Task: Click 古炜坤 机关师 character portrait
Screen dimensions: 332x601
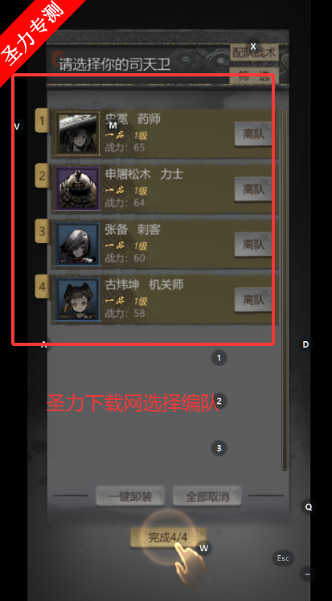Action: point(78,299)
